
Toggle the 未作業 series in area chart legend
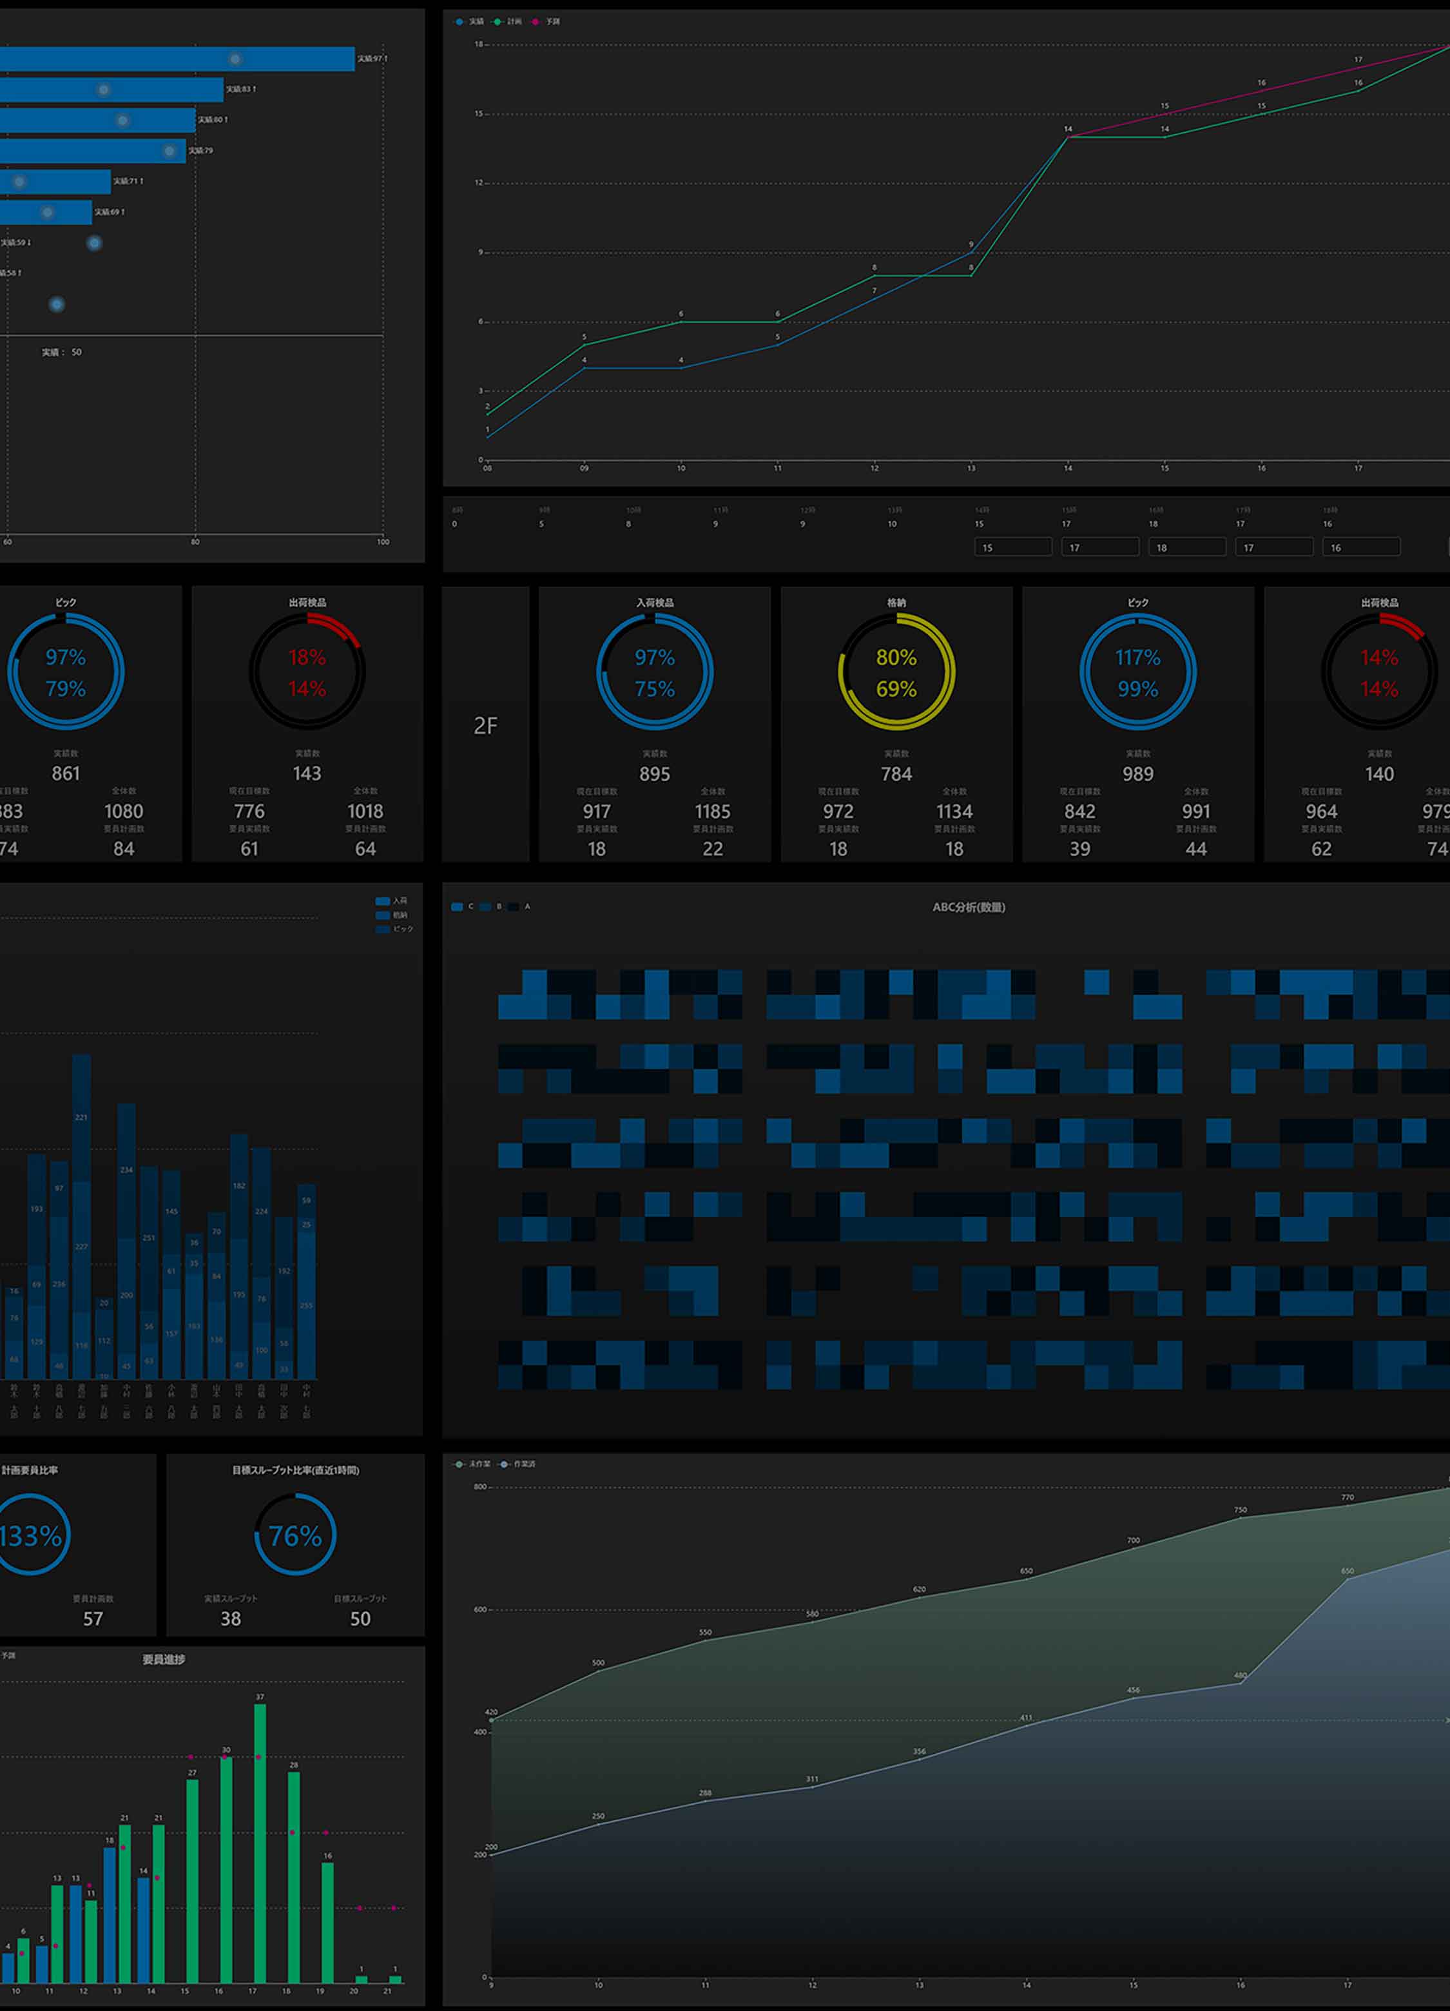pyautogui.click(x=474, y=1464)
